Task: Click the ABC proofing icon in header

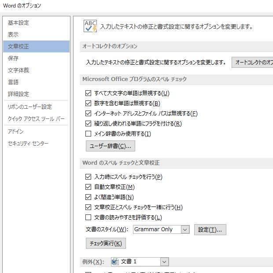Action: [x=90, y=26]
